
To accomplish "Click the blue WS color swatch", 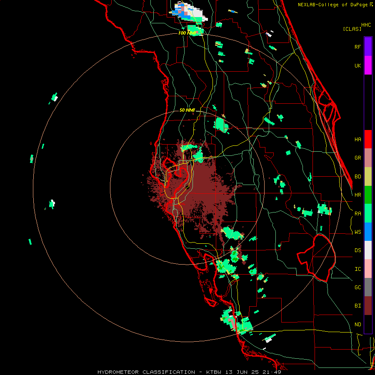I will [368, 232].
